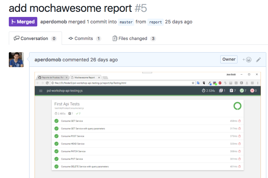This screenshot has height=178, width=268.
Task: Click the master branch label
Action: click(x=126, y=22)
